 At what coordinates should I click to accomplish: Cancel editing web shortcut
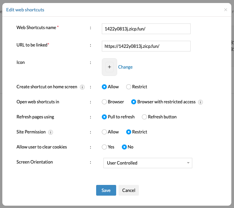129,190
